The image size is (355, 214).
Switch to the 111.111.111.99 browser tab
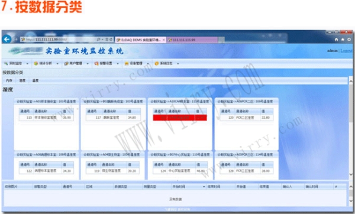(193, 40)
